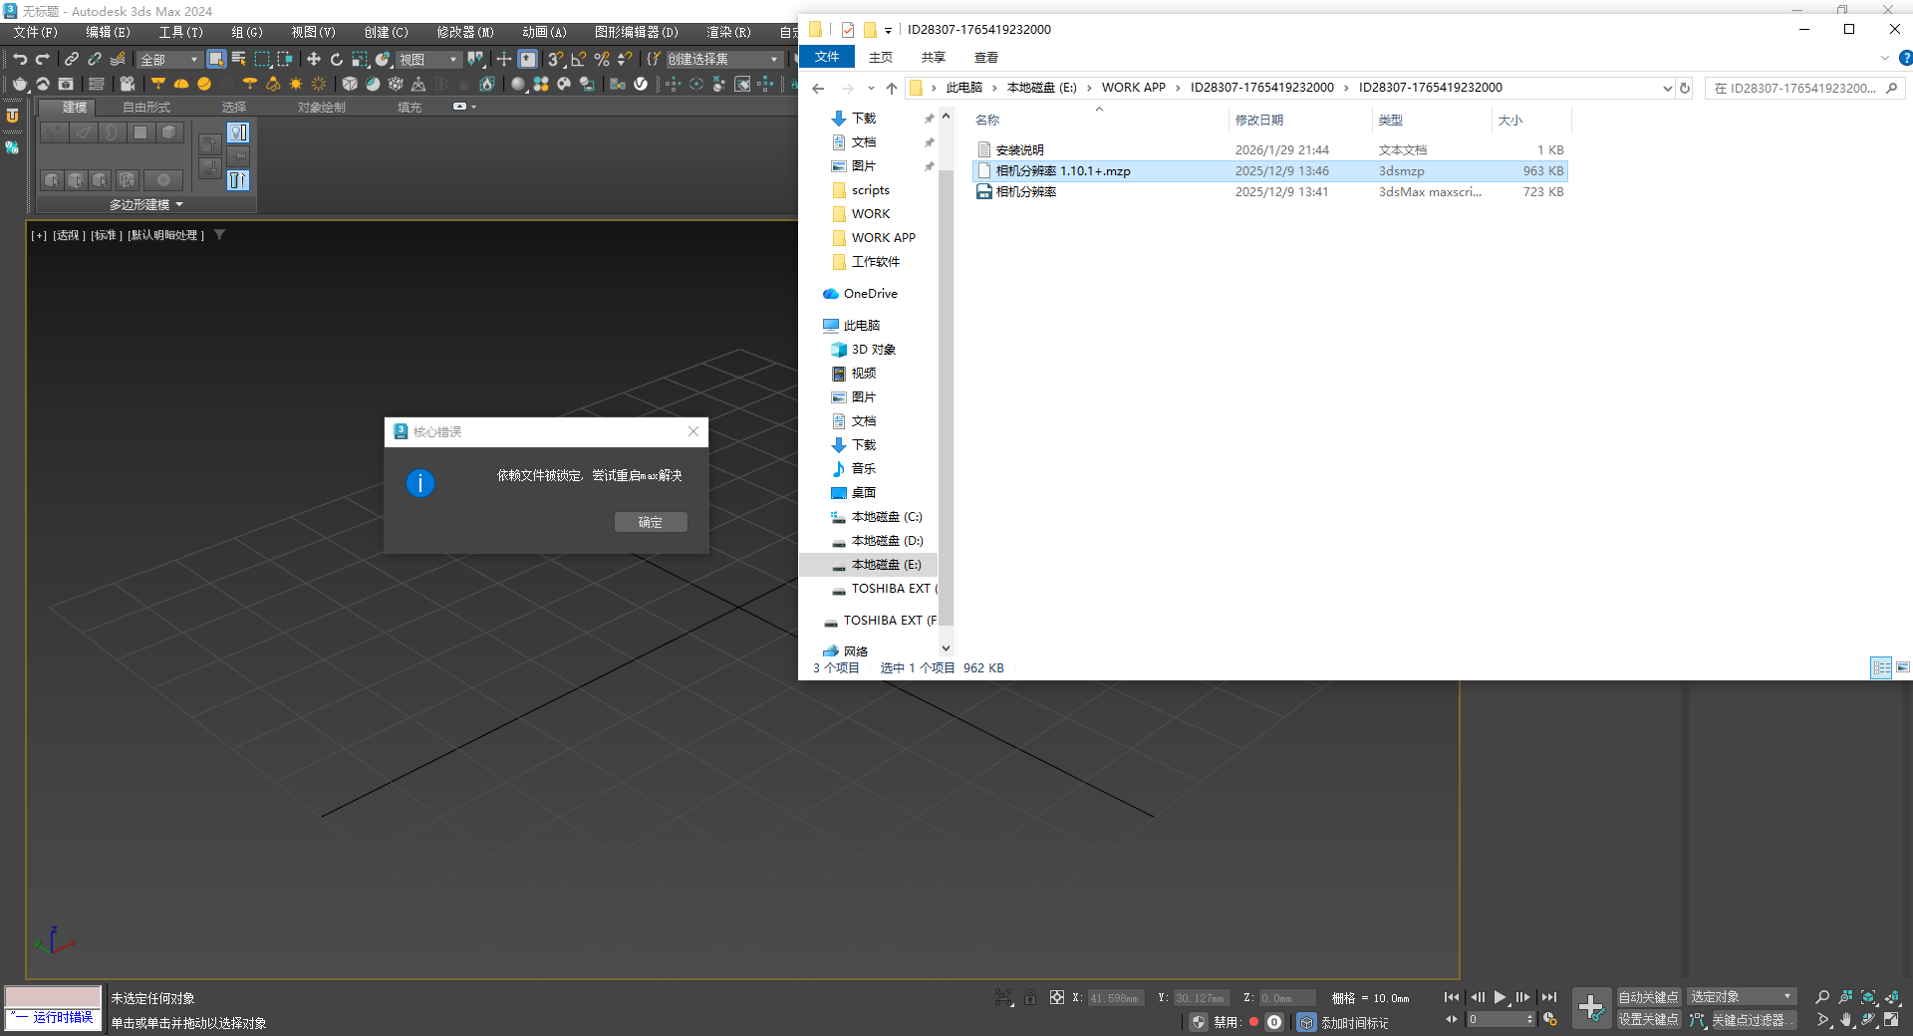This screenshot has width=1913, height=1036.
Task: Toggle the Selection Lock padlock icon
Action: pyautogui.click(x=1030, y=997)
